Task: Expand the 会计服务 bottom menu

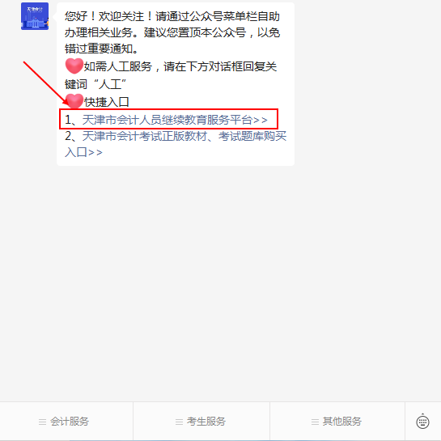Action: click(x=66, y=421)
